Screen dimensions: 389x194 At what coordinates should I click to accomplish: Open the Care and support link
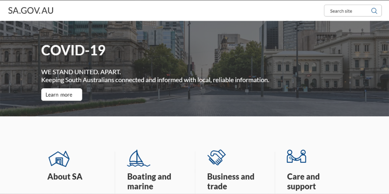(x=303, y=181)
